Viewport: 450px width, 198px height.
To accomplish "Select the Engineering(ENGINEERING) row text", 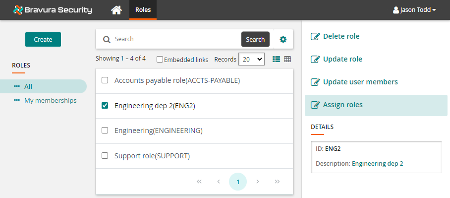I will (x=159, y=131).
